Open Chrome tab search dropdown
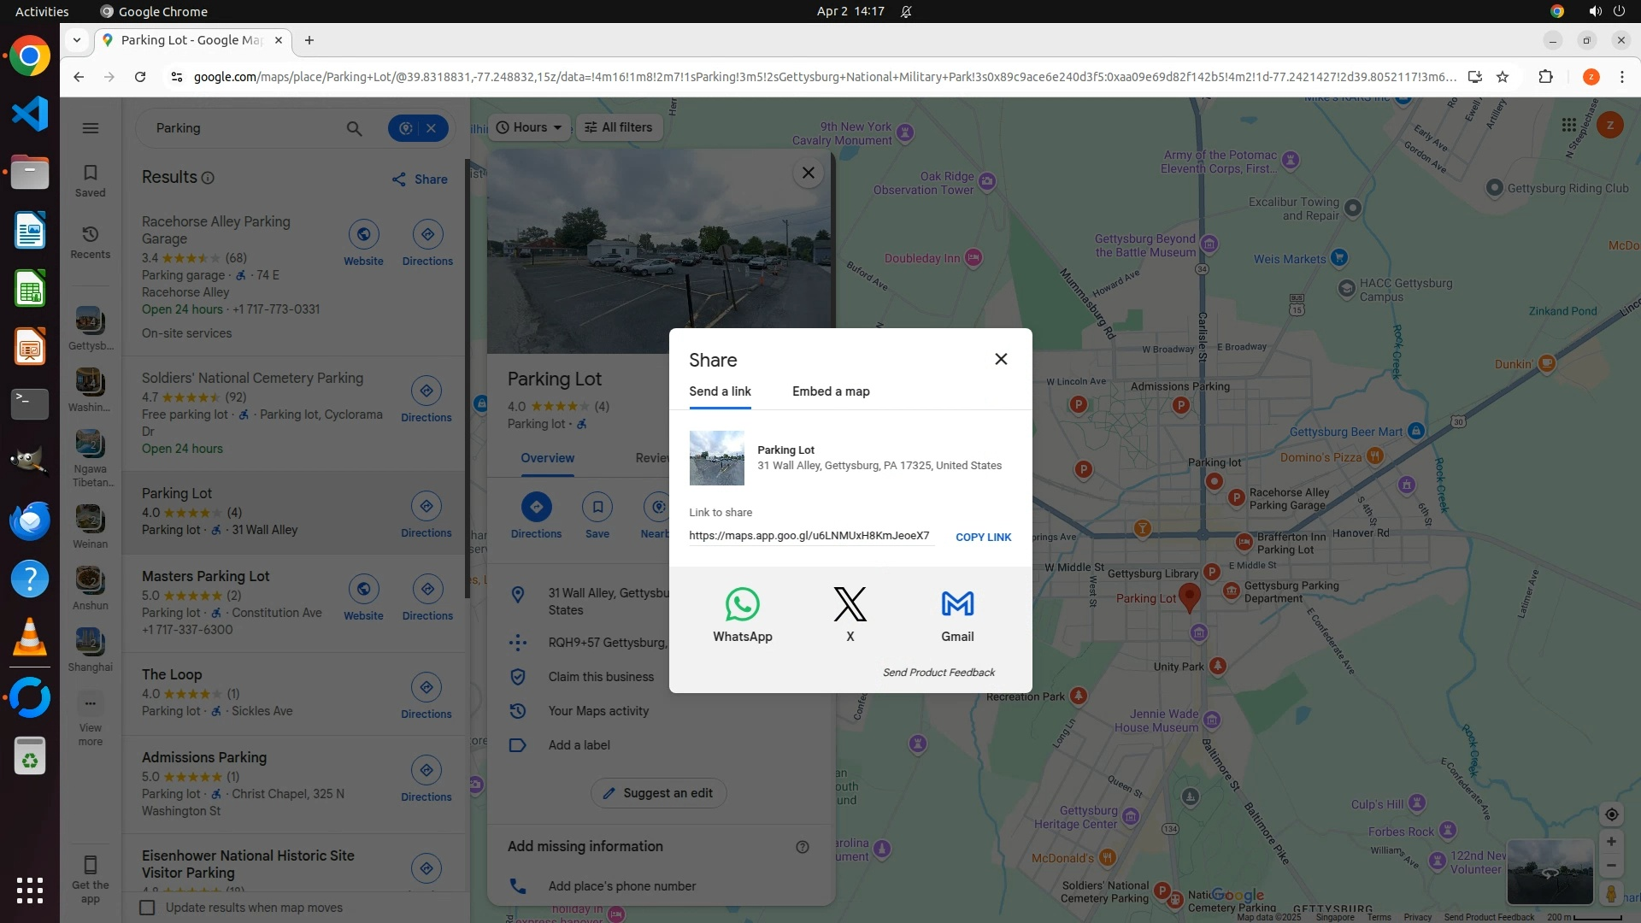Screen dimensions: 1641x923 pyautogui.click(x=77, y=40)
